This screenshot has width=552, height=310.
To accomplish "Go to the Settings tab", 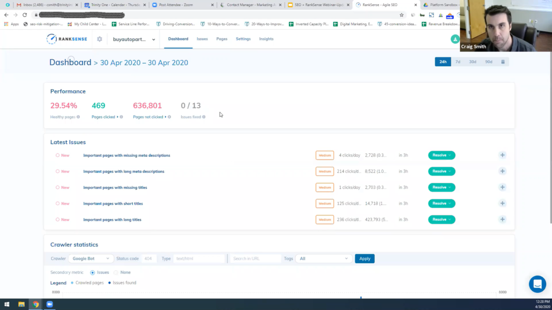I will (x=243, y=39).
